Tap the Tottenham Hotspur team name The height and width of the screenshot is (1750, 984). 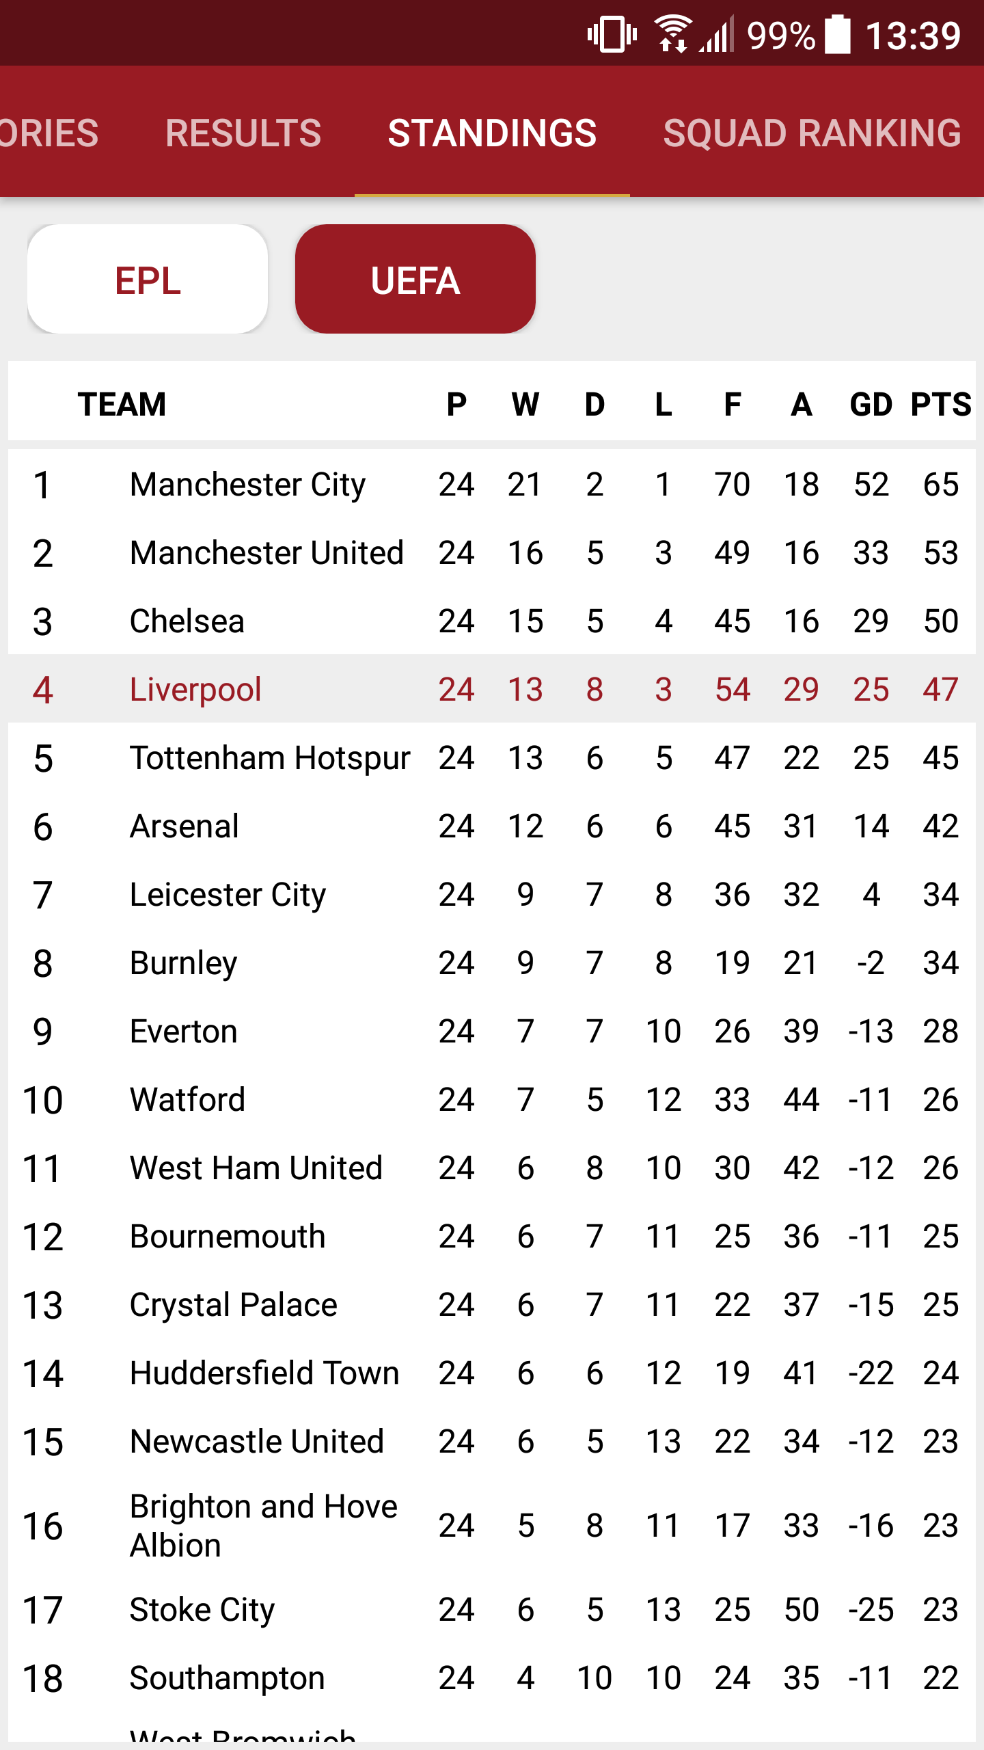coord(270,758)
